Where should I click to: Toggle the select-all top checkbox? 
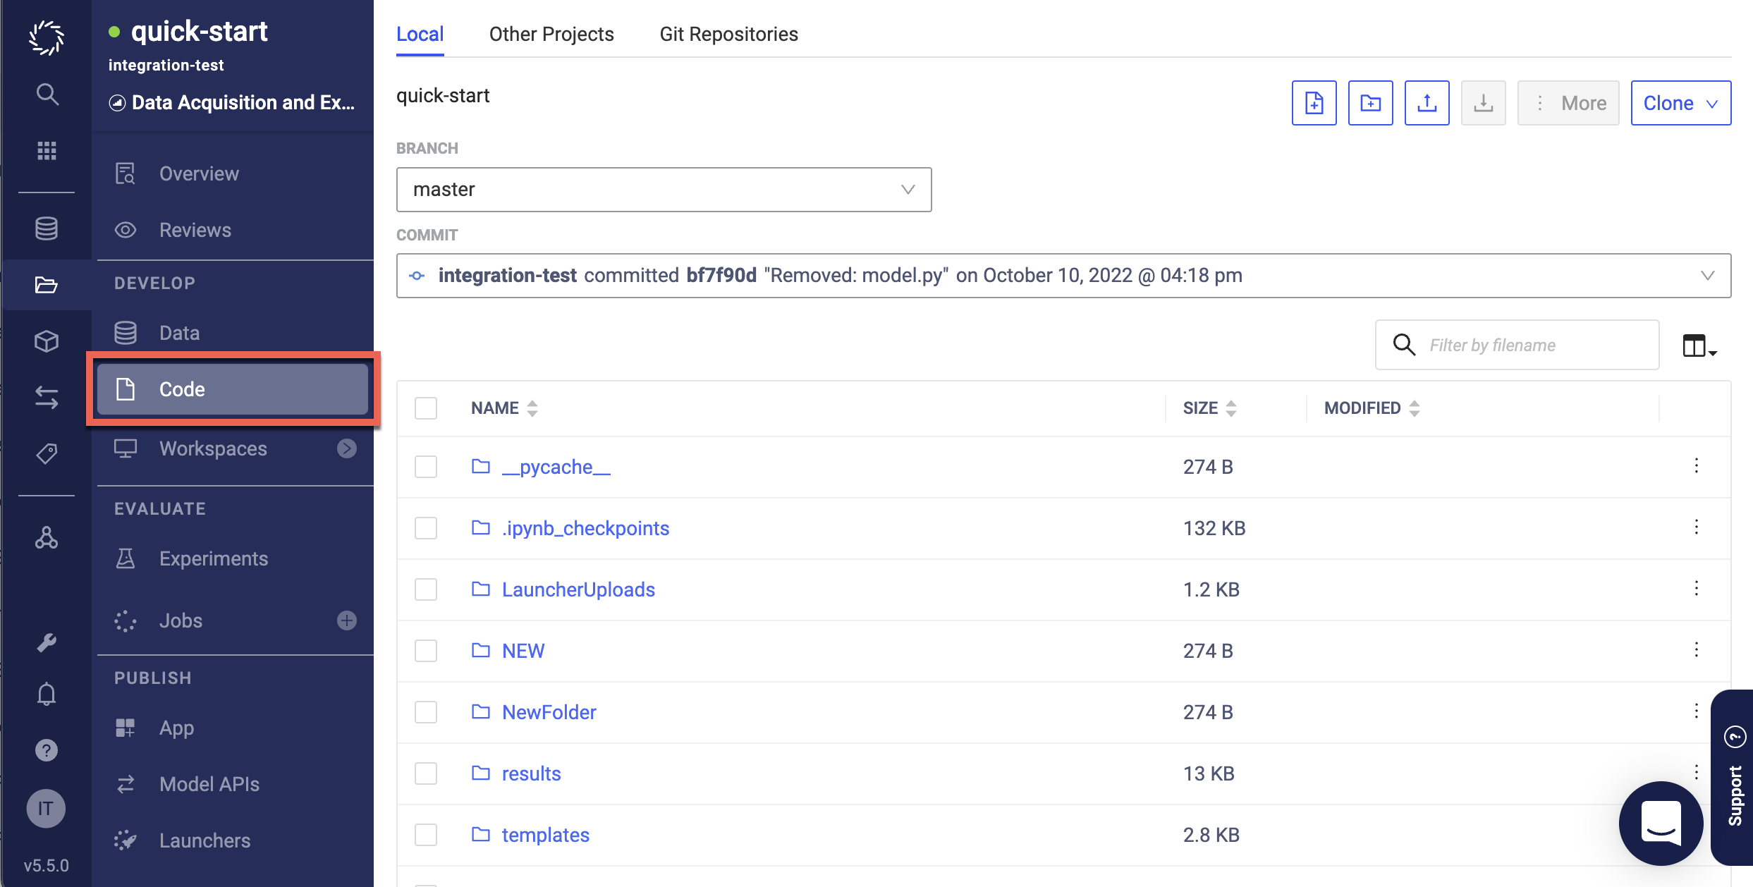point(427,406)
